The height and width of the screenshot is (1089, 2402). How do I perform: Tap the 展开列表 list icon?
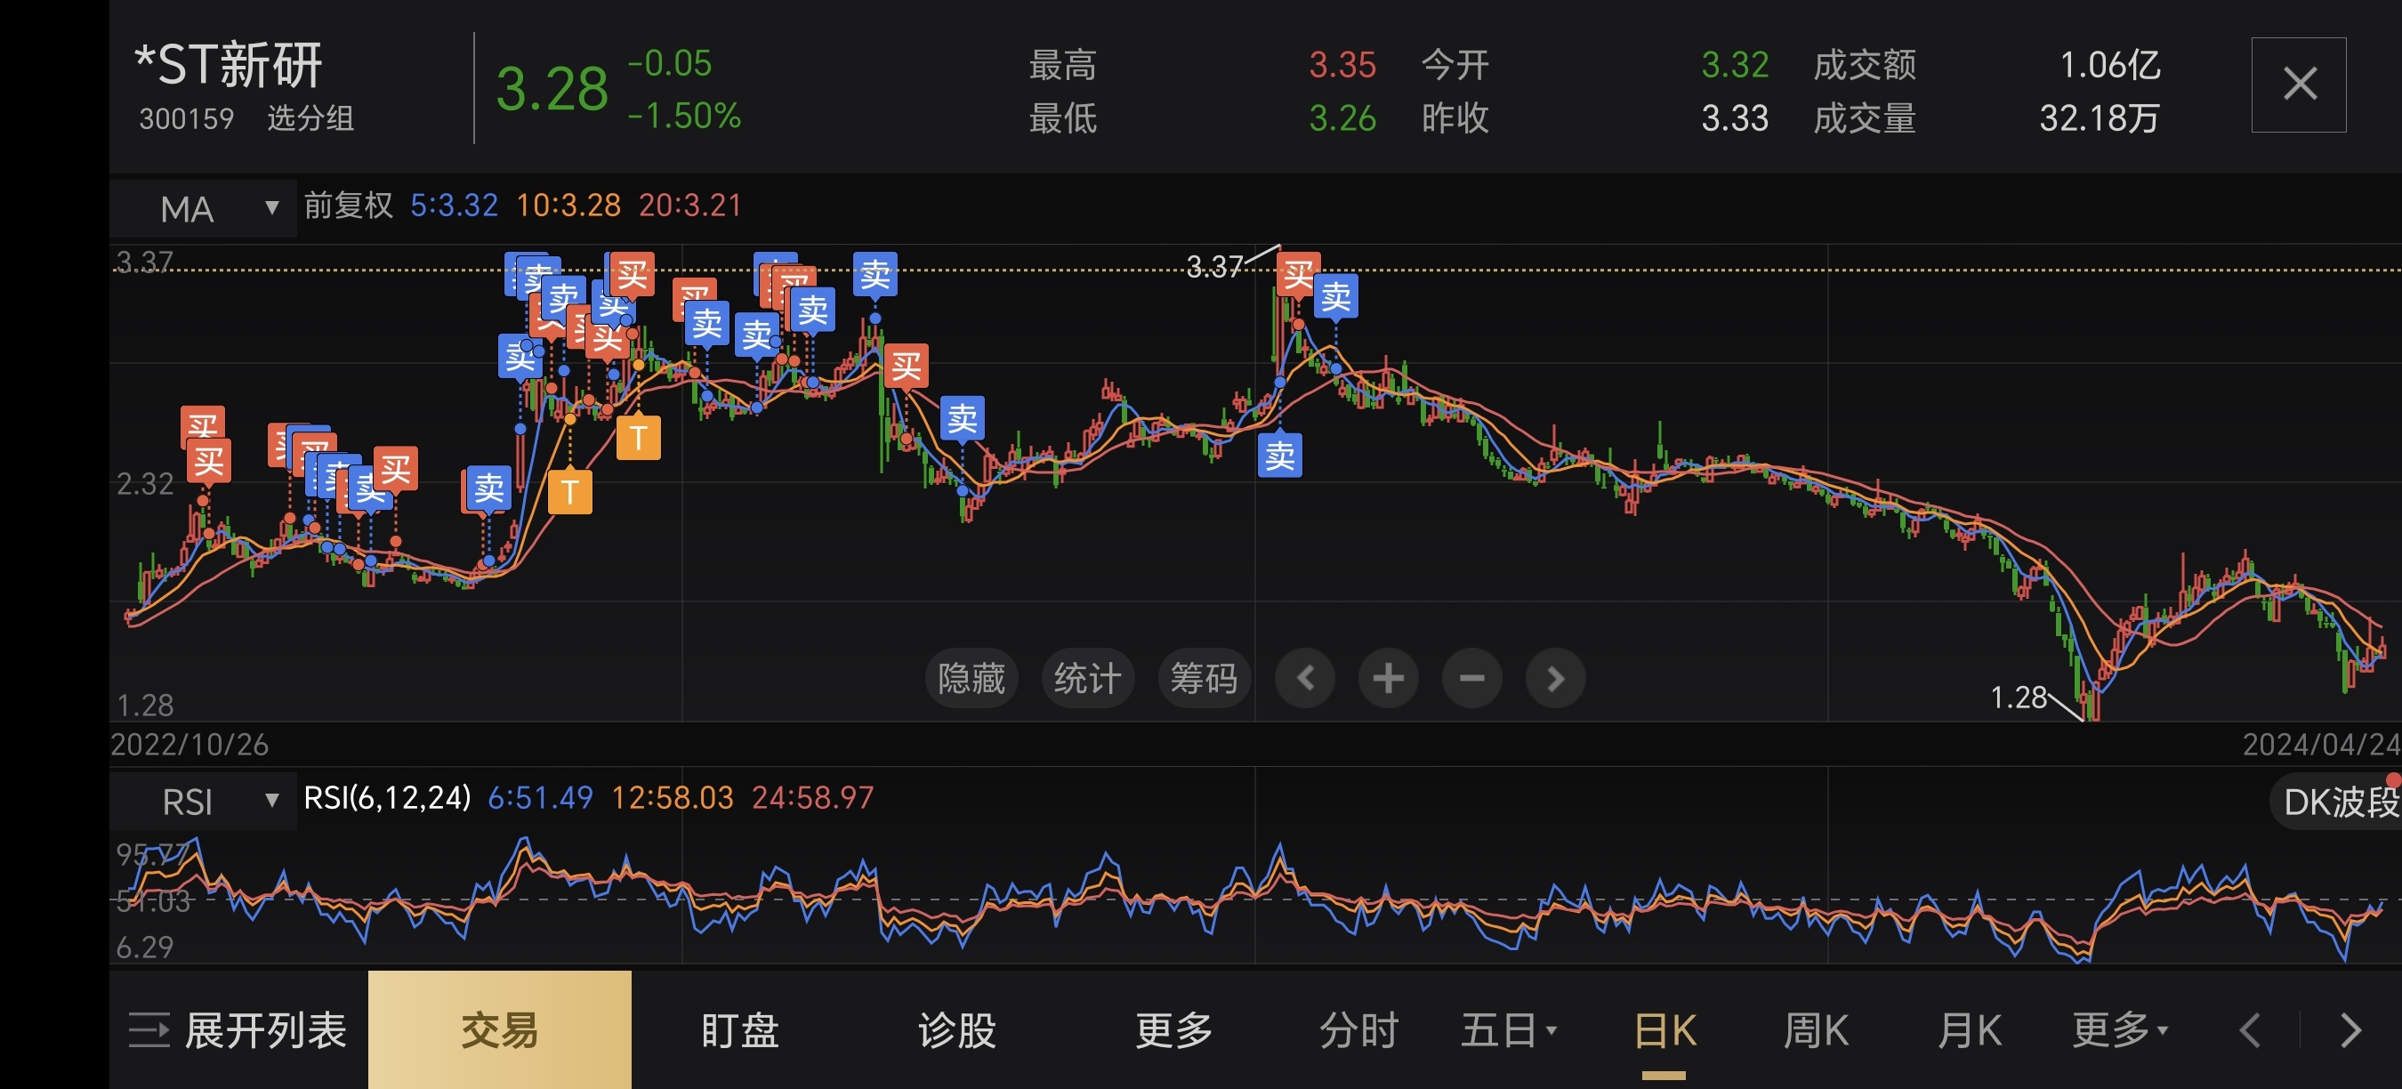click(x=149, y=1030)
